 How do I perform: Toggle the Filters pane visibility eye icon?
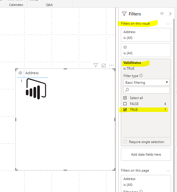162,14
